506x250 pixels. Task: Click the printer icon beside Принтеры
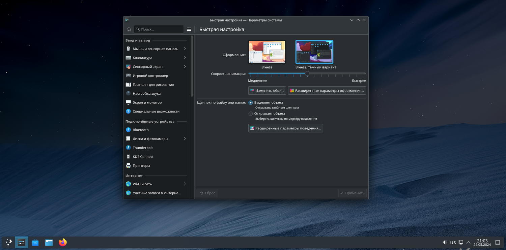(x=128, y=165)
